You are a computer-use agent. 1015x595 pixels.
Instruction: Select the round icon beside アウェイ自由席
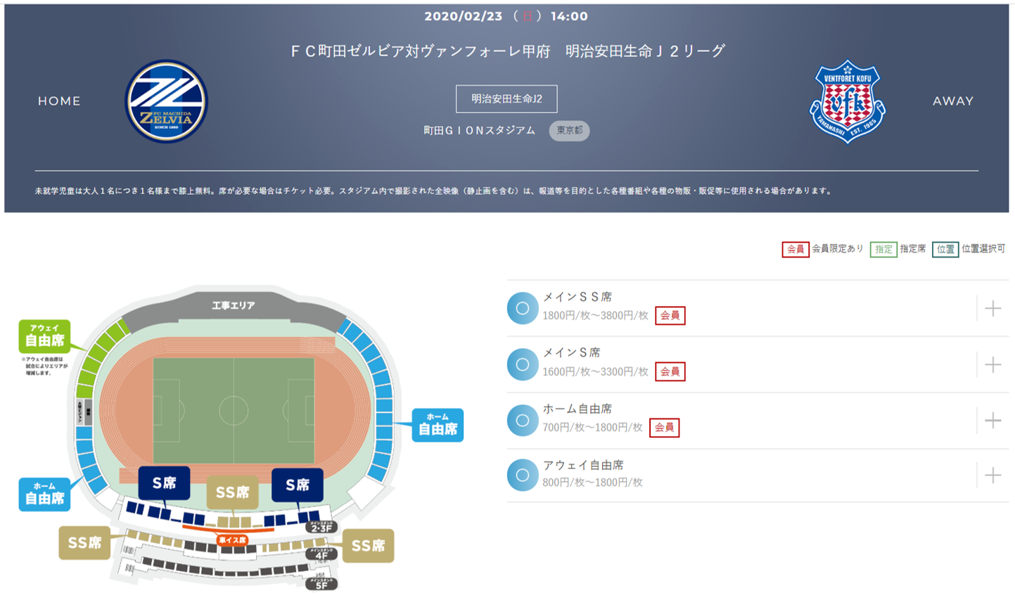pos(523,475)
